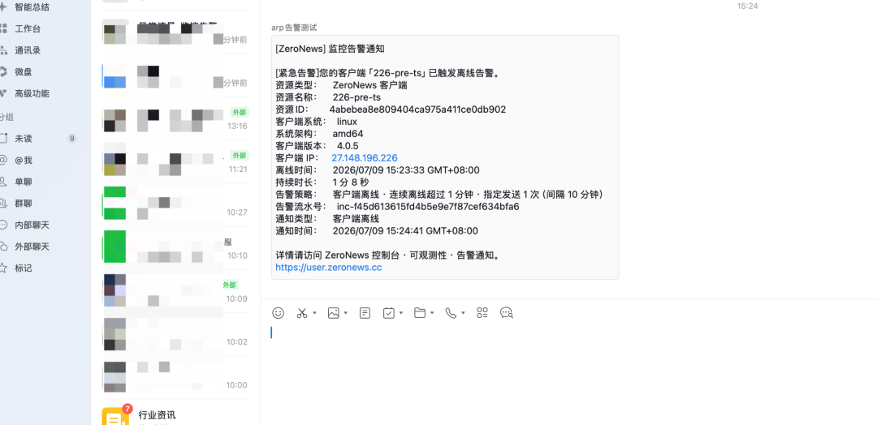Open 微盘 drive
The width and height of the screenshot is (877, 425).
(24, 72)
